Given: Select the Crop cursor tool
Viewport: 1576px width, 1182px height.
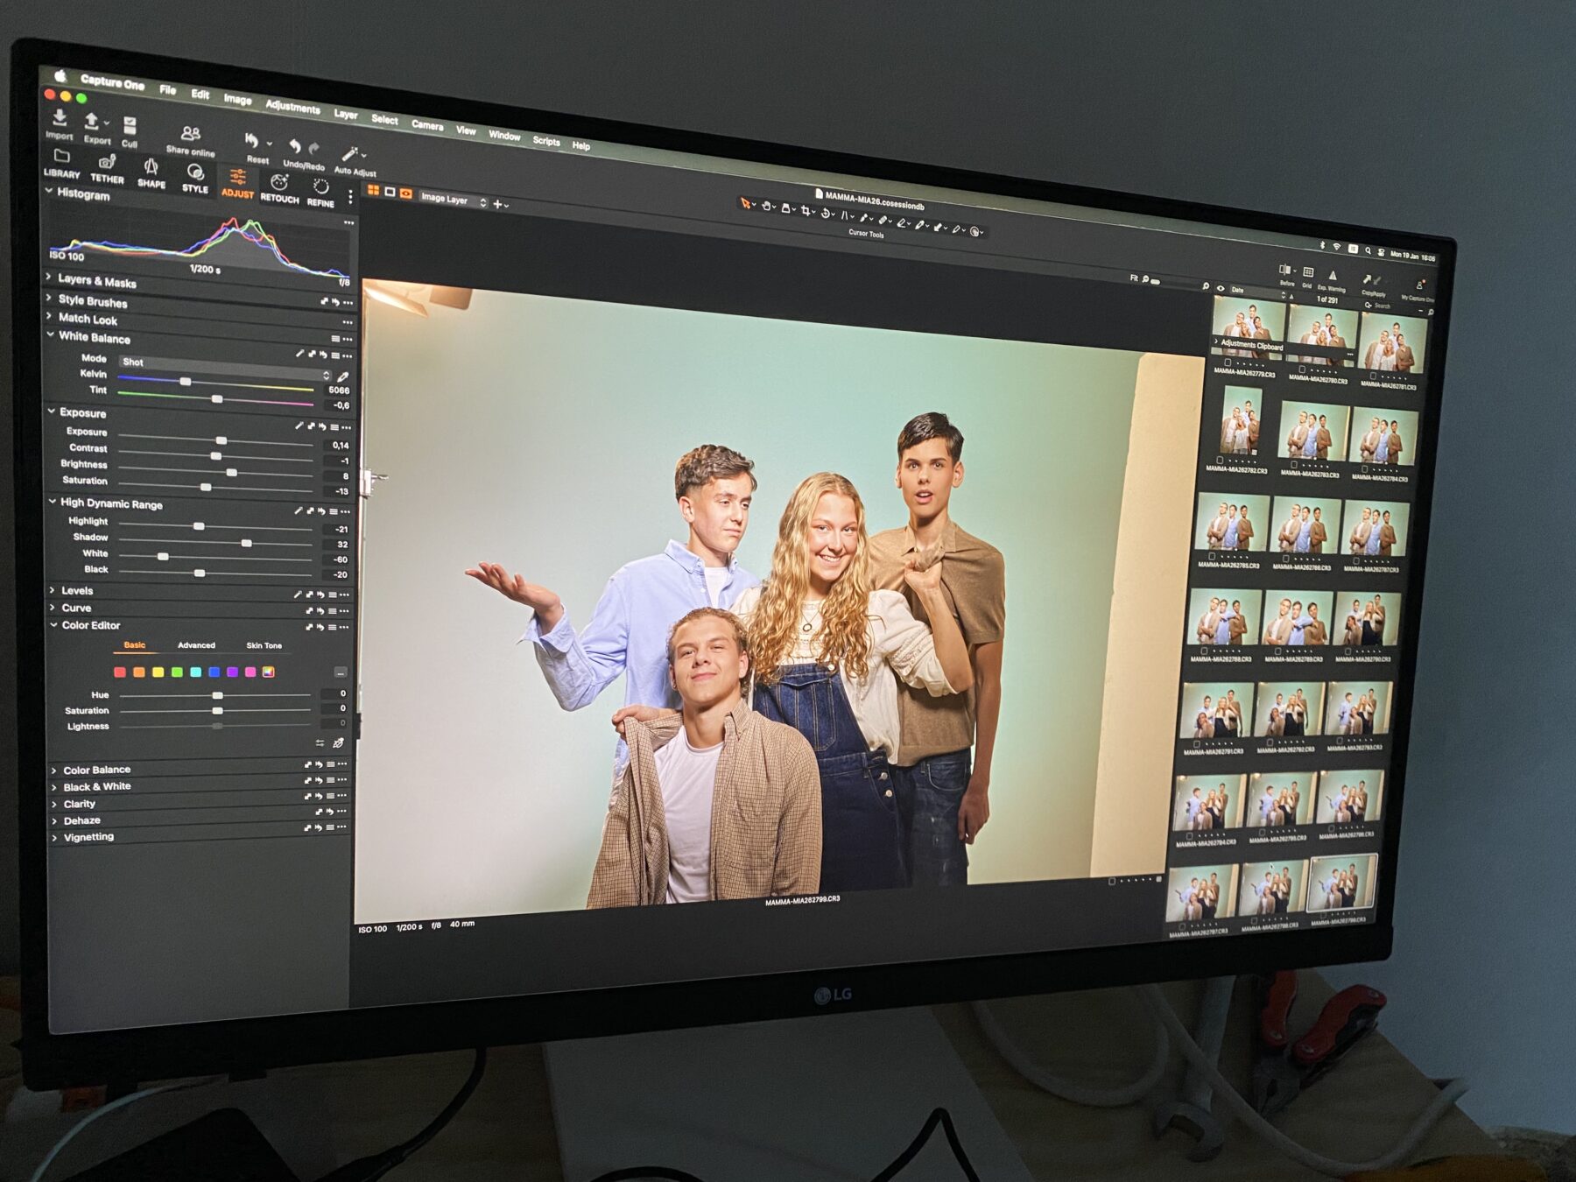Looking at the screenshot, I should (x=806, y=211).
